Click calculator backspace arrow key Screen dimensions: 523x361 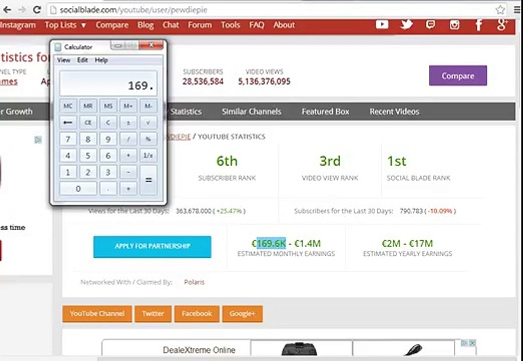click(68, 122)
